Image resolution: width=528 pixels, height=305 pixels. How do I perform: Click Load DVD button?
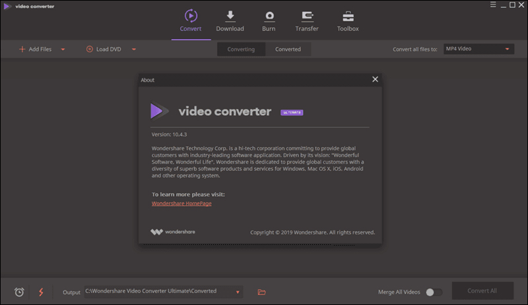pos(104,49)
